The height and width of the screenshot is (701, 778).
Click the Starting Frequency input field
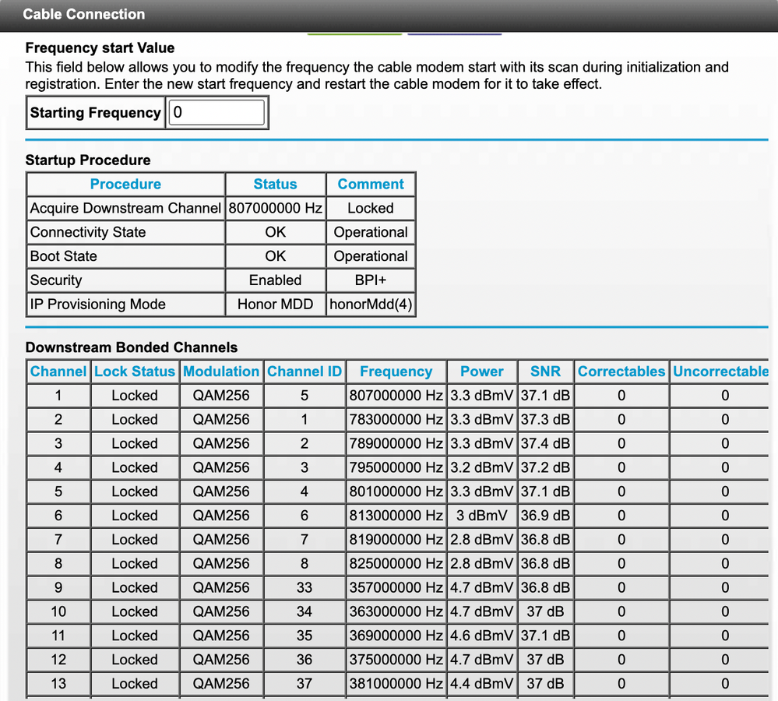point(217,113)
